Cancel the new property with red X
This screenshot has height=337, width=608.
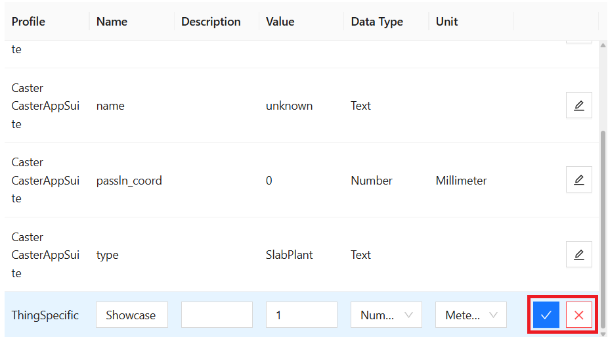579,315
